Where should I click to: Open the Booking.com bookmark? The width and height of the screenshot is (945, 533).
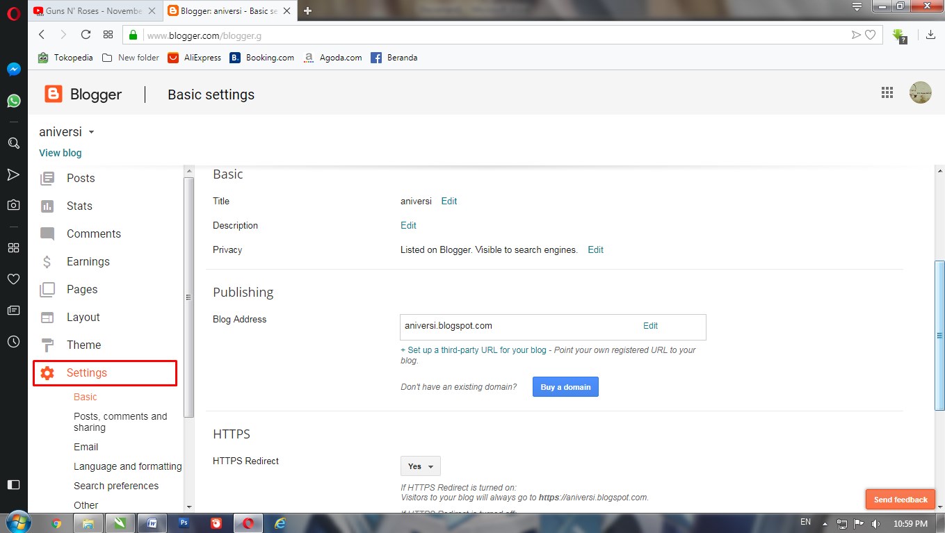point(262,58)
